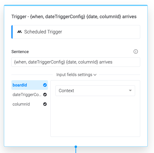Viewport: 154px width, 153px height.
Task: Click the Trigger card title text
Action: pyautogui.click(x=74, y=17)
